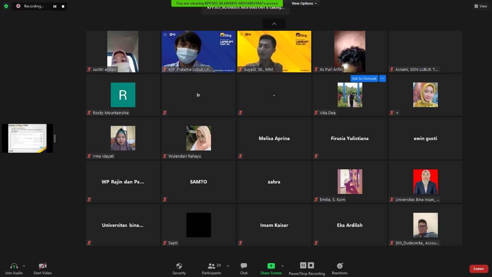The height and width of the screenshot is (277, 492).
Task: Stop recording from top-left recording indicator
Action: [x=63, y=6]
